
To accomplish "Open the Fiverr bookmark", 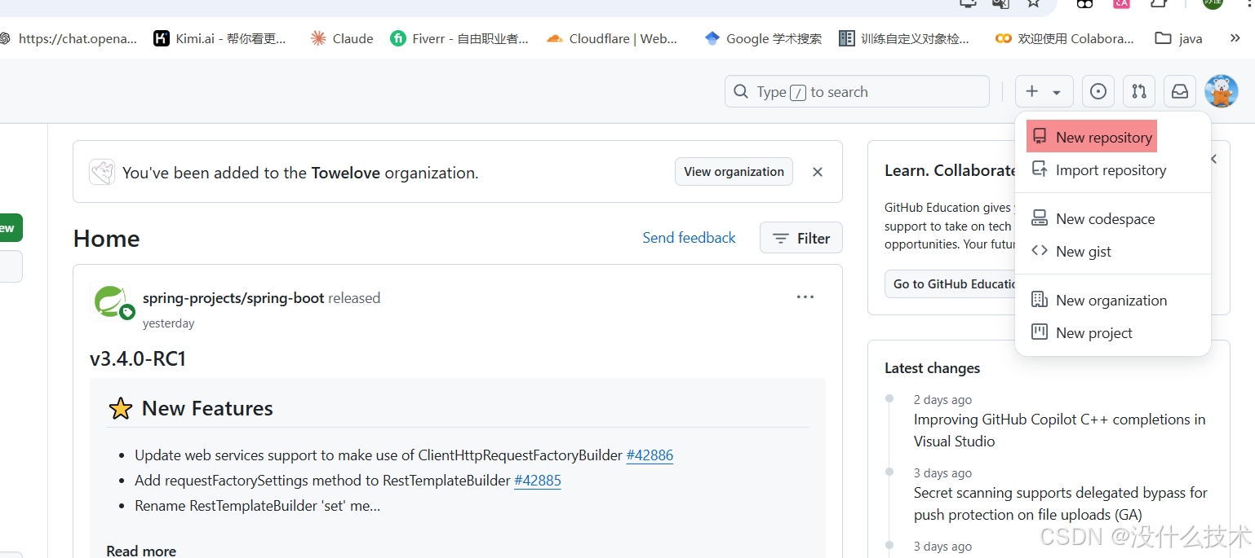I will 459,38.
